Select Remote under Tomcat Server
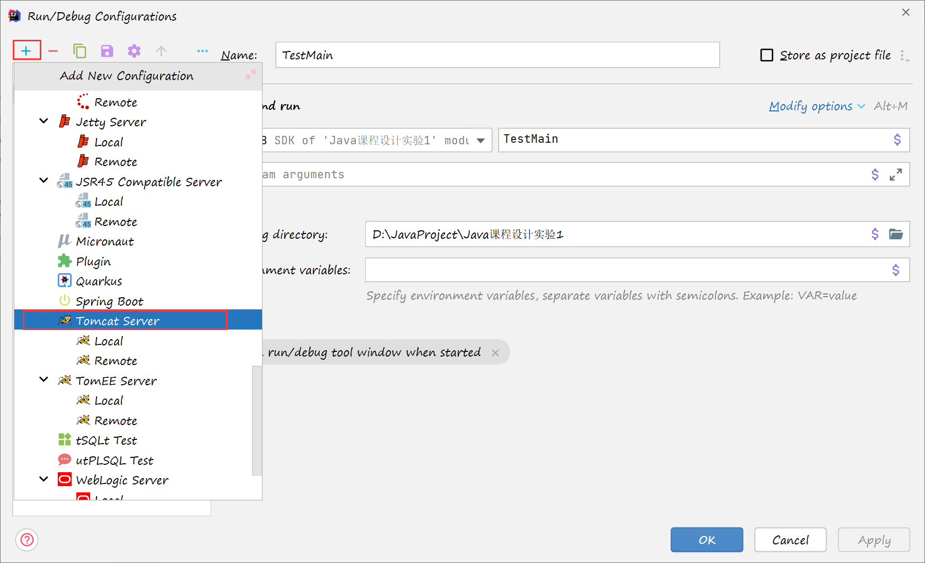Screen dimensions: 925x563 coord(138,361)
